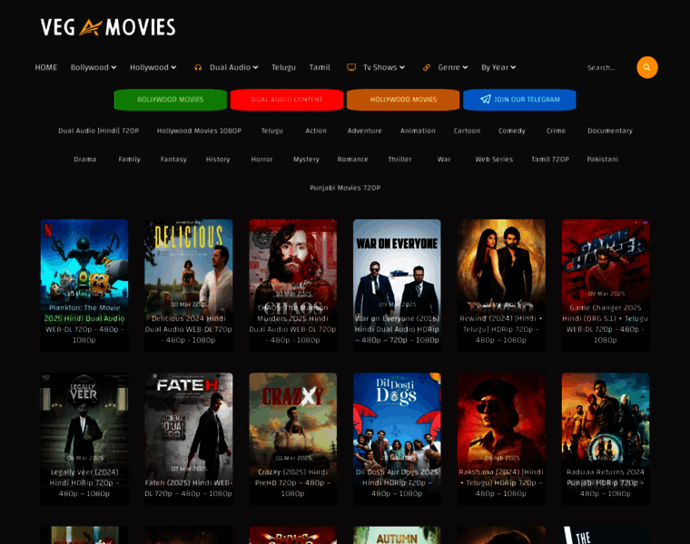Expand the Tv Shows dropdown

coord(384,67)
